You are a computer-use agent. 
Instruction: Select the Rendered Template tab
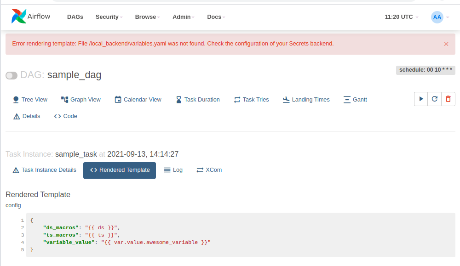click(120, 170)
